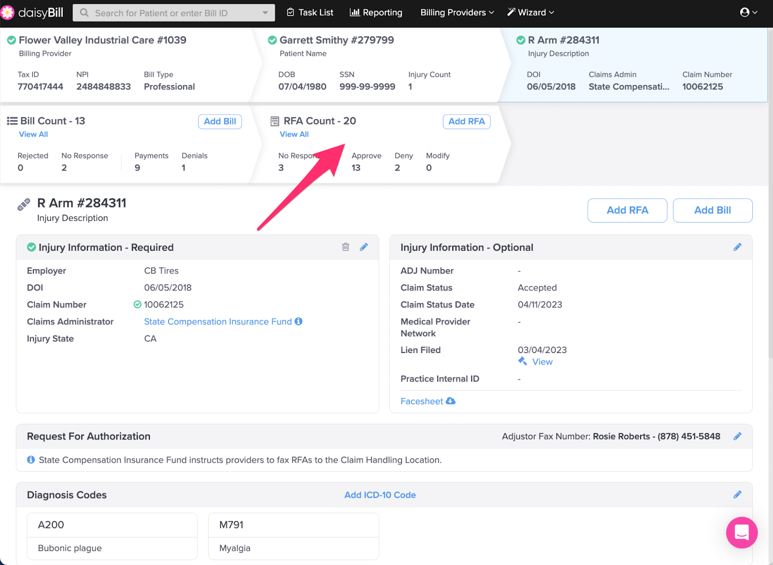Click the Bill No Response count 2
Screen dimensions: 773x565
(64, 168)
